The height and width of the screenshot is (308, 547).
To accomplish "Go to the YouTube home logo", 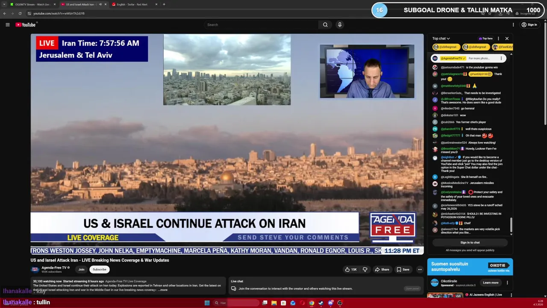I will pyautogui.click(x=26, y=25).
